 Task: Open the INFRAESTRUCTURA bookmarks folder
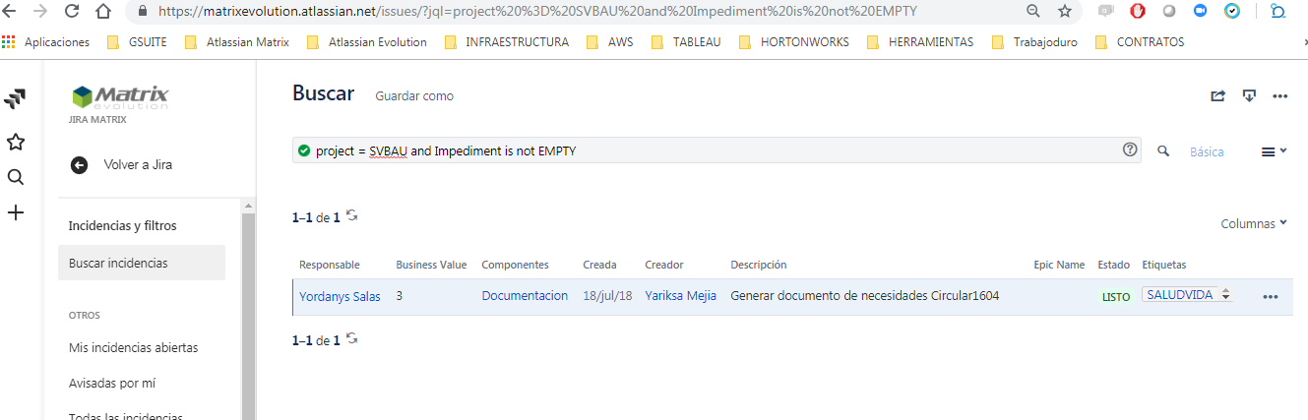click(x=506, y=42)
